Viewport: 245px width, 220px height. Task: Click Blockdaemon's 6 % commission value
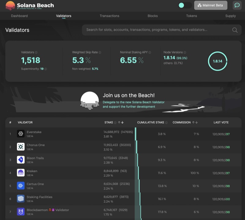tap(196, 212)
